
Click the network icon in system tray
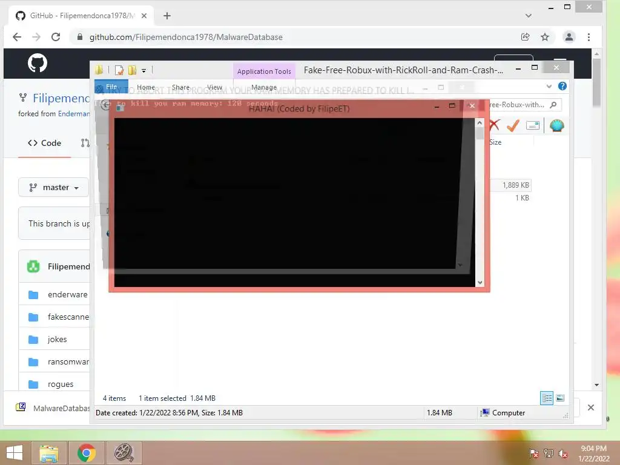549,453
